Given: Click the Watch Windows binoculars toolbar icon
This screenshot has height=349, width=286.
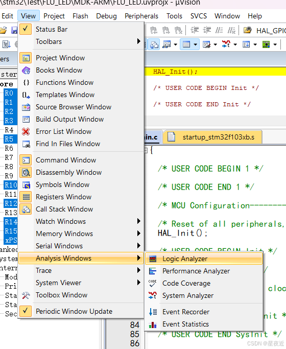Looking at the screenshot, I should click(166, 44).
